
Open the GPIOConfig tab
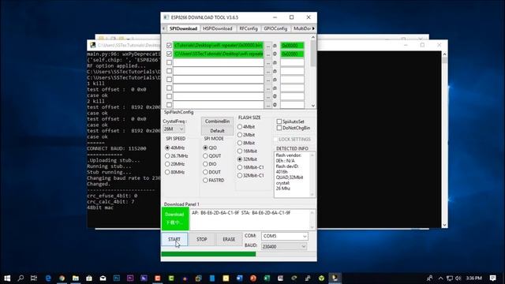coord(275,28)
